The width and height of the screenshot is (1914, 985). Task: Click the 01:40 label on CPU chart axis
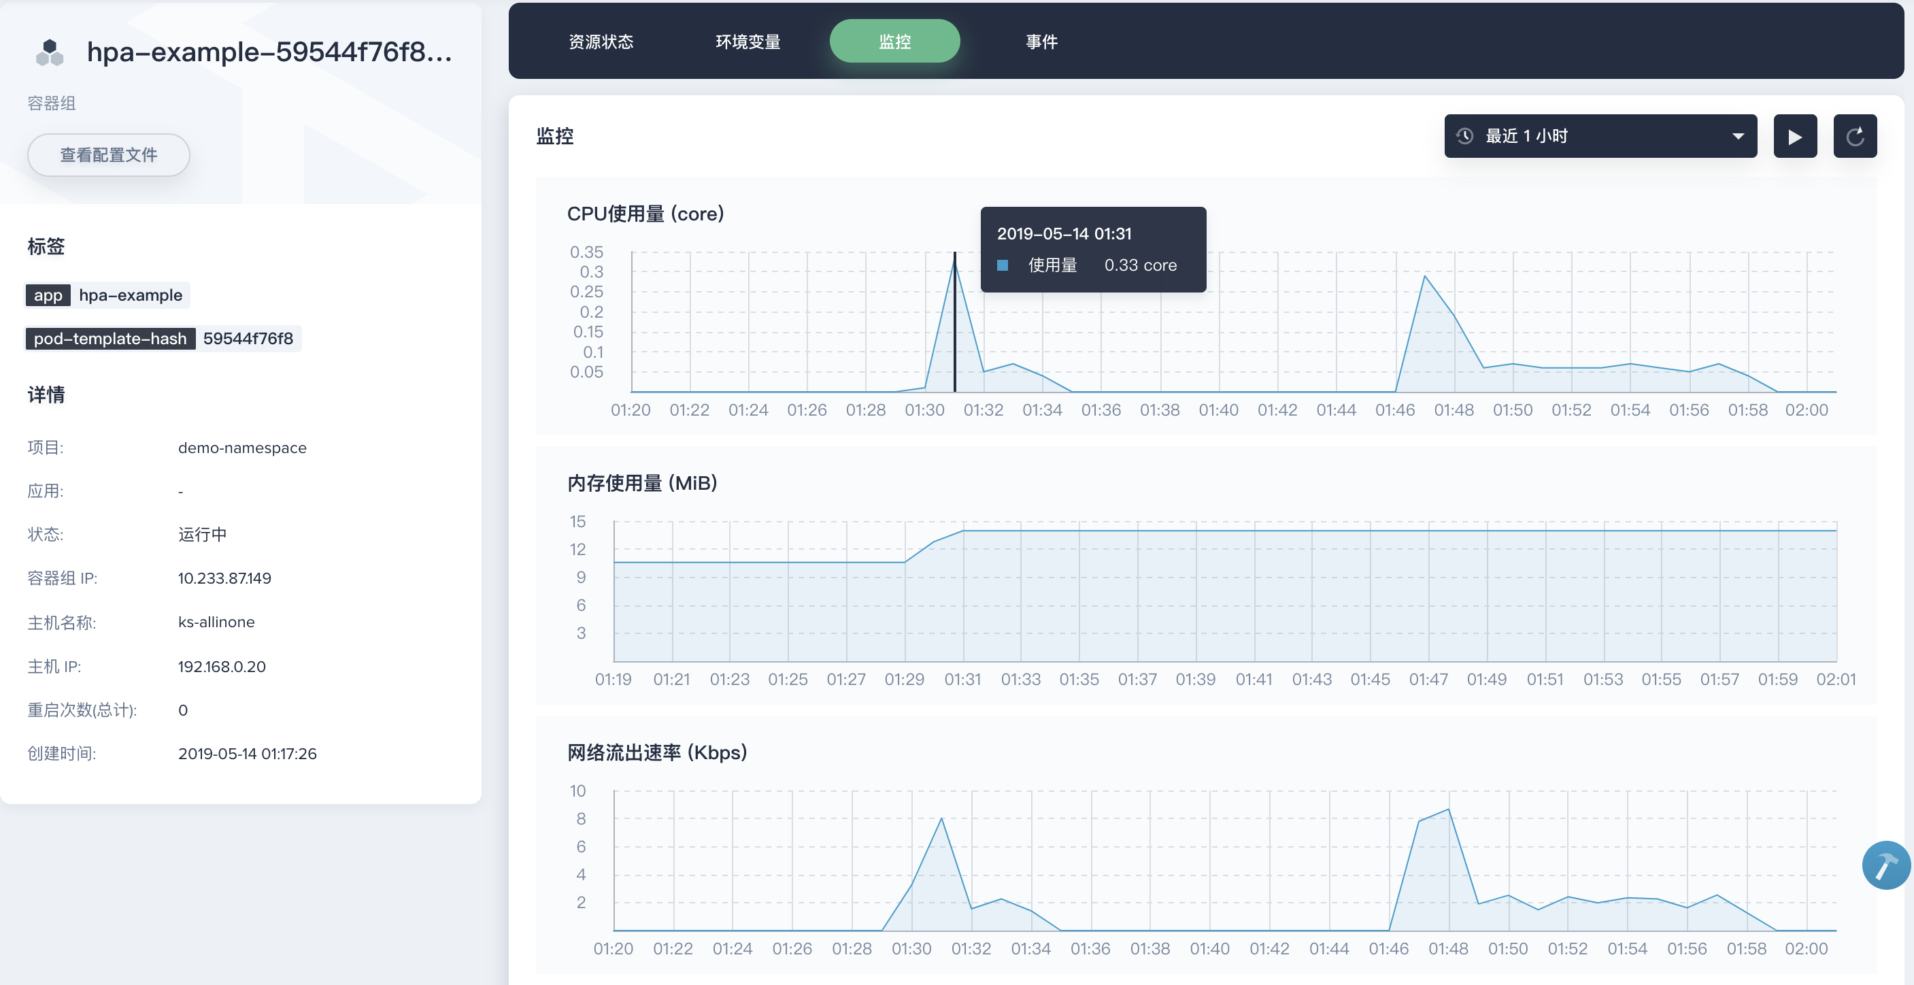pyautogui.click(x=1218, y=410)
